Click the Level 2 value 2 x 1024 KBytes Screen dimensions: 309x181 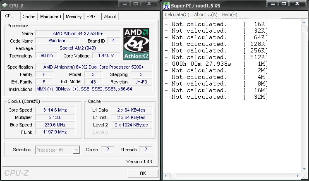point(131,125)
